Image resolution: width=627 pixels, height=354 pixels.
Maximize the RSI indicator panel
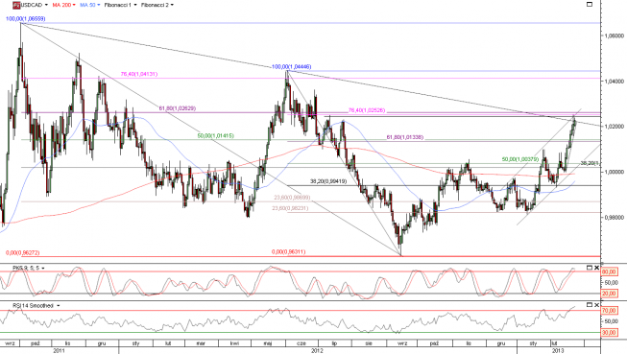tap(589, 305)
